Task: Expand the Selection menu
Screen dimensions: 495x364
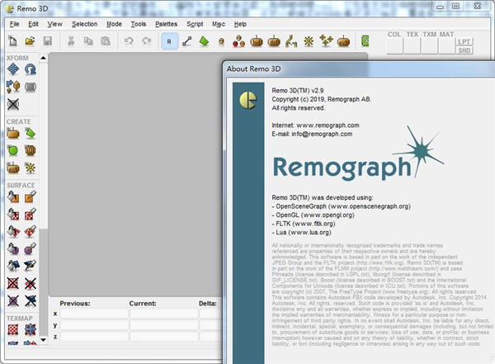Action: point(84,24)
